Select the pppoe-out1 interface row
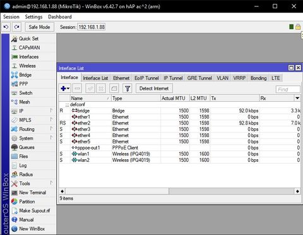 click(x=179, y=148)
